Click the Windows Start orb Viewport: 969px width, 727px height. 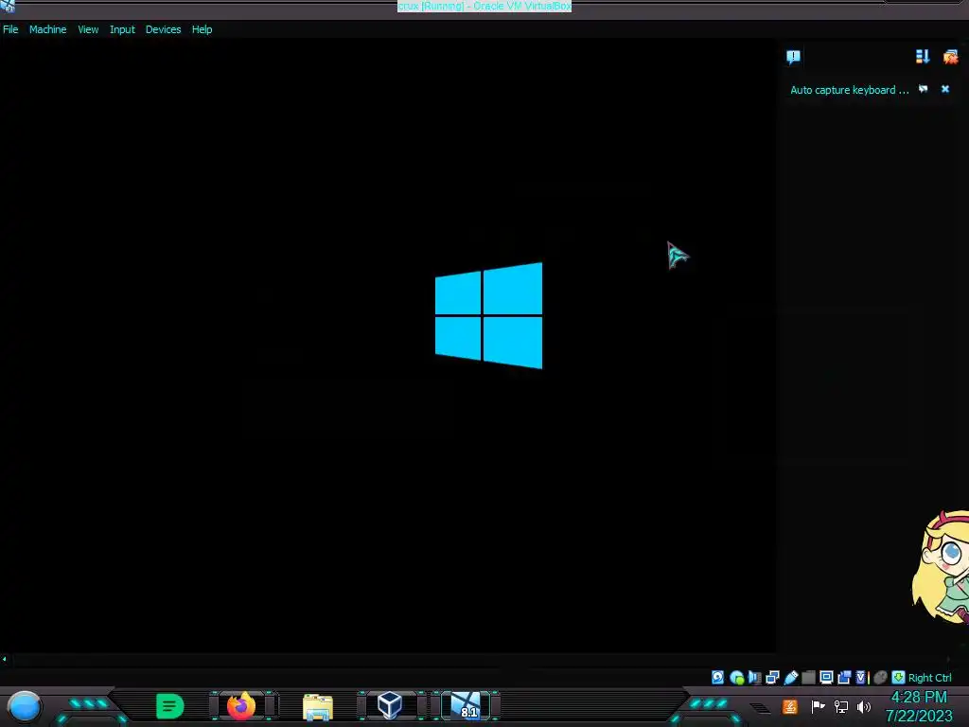click(25, 706)
